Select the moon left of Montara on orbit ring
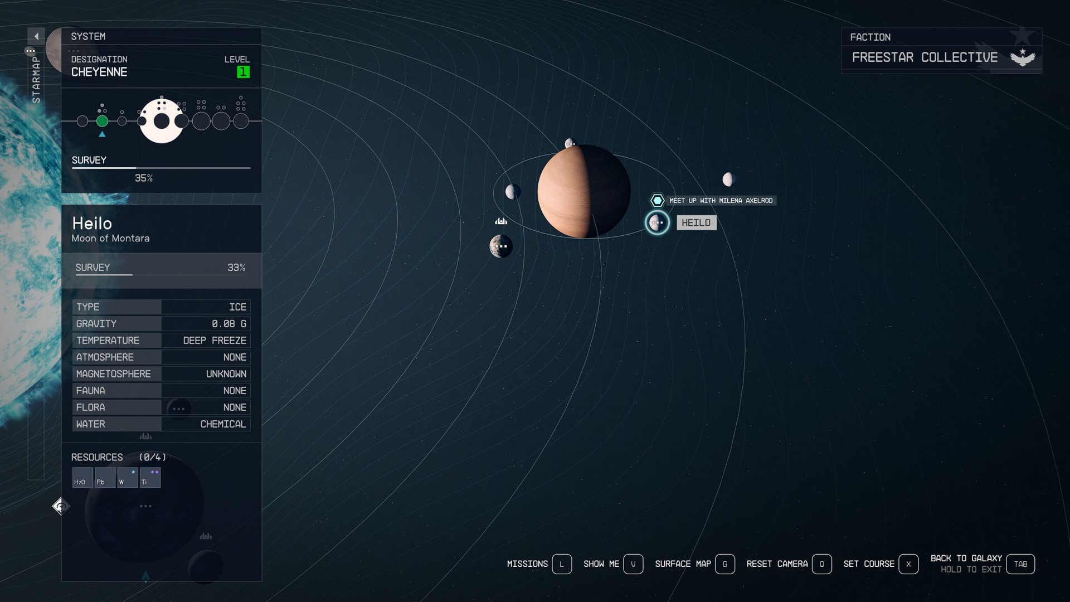This screenshot has width=1070, height=602. 513,192
